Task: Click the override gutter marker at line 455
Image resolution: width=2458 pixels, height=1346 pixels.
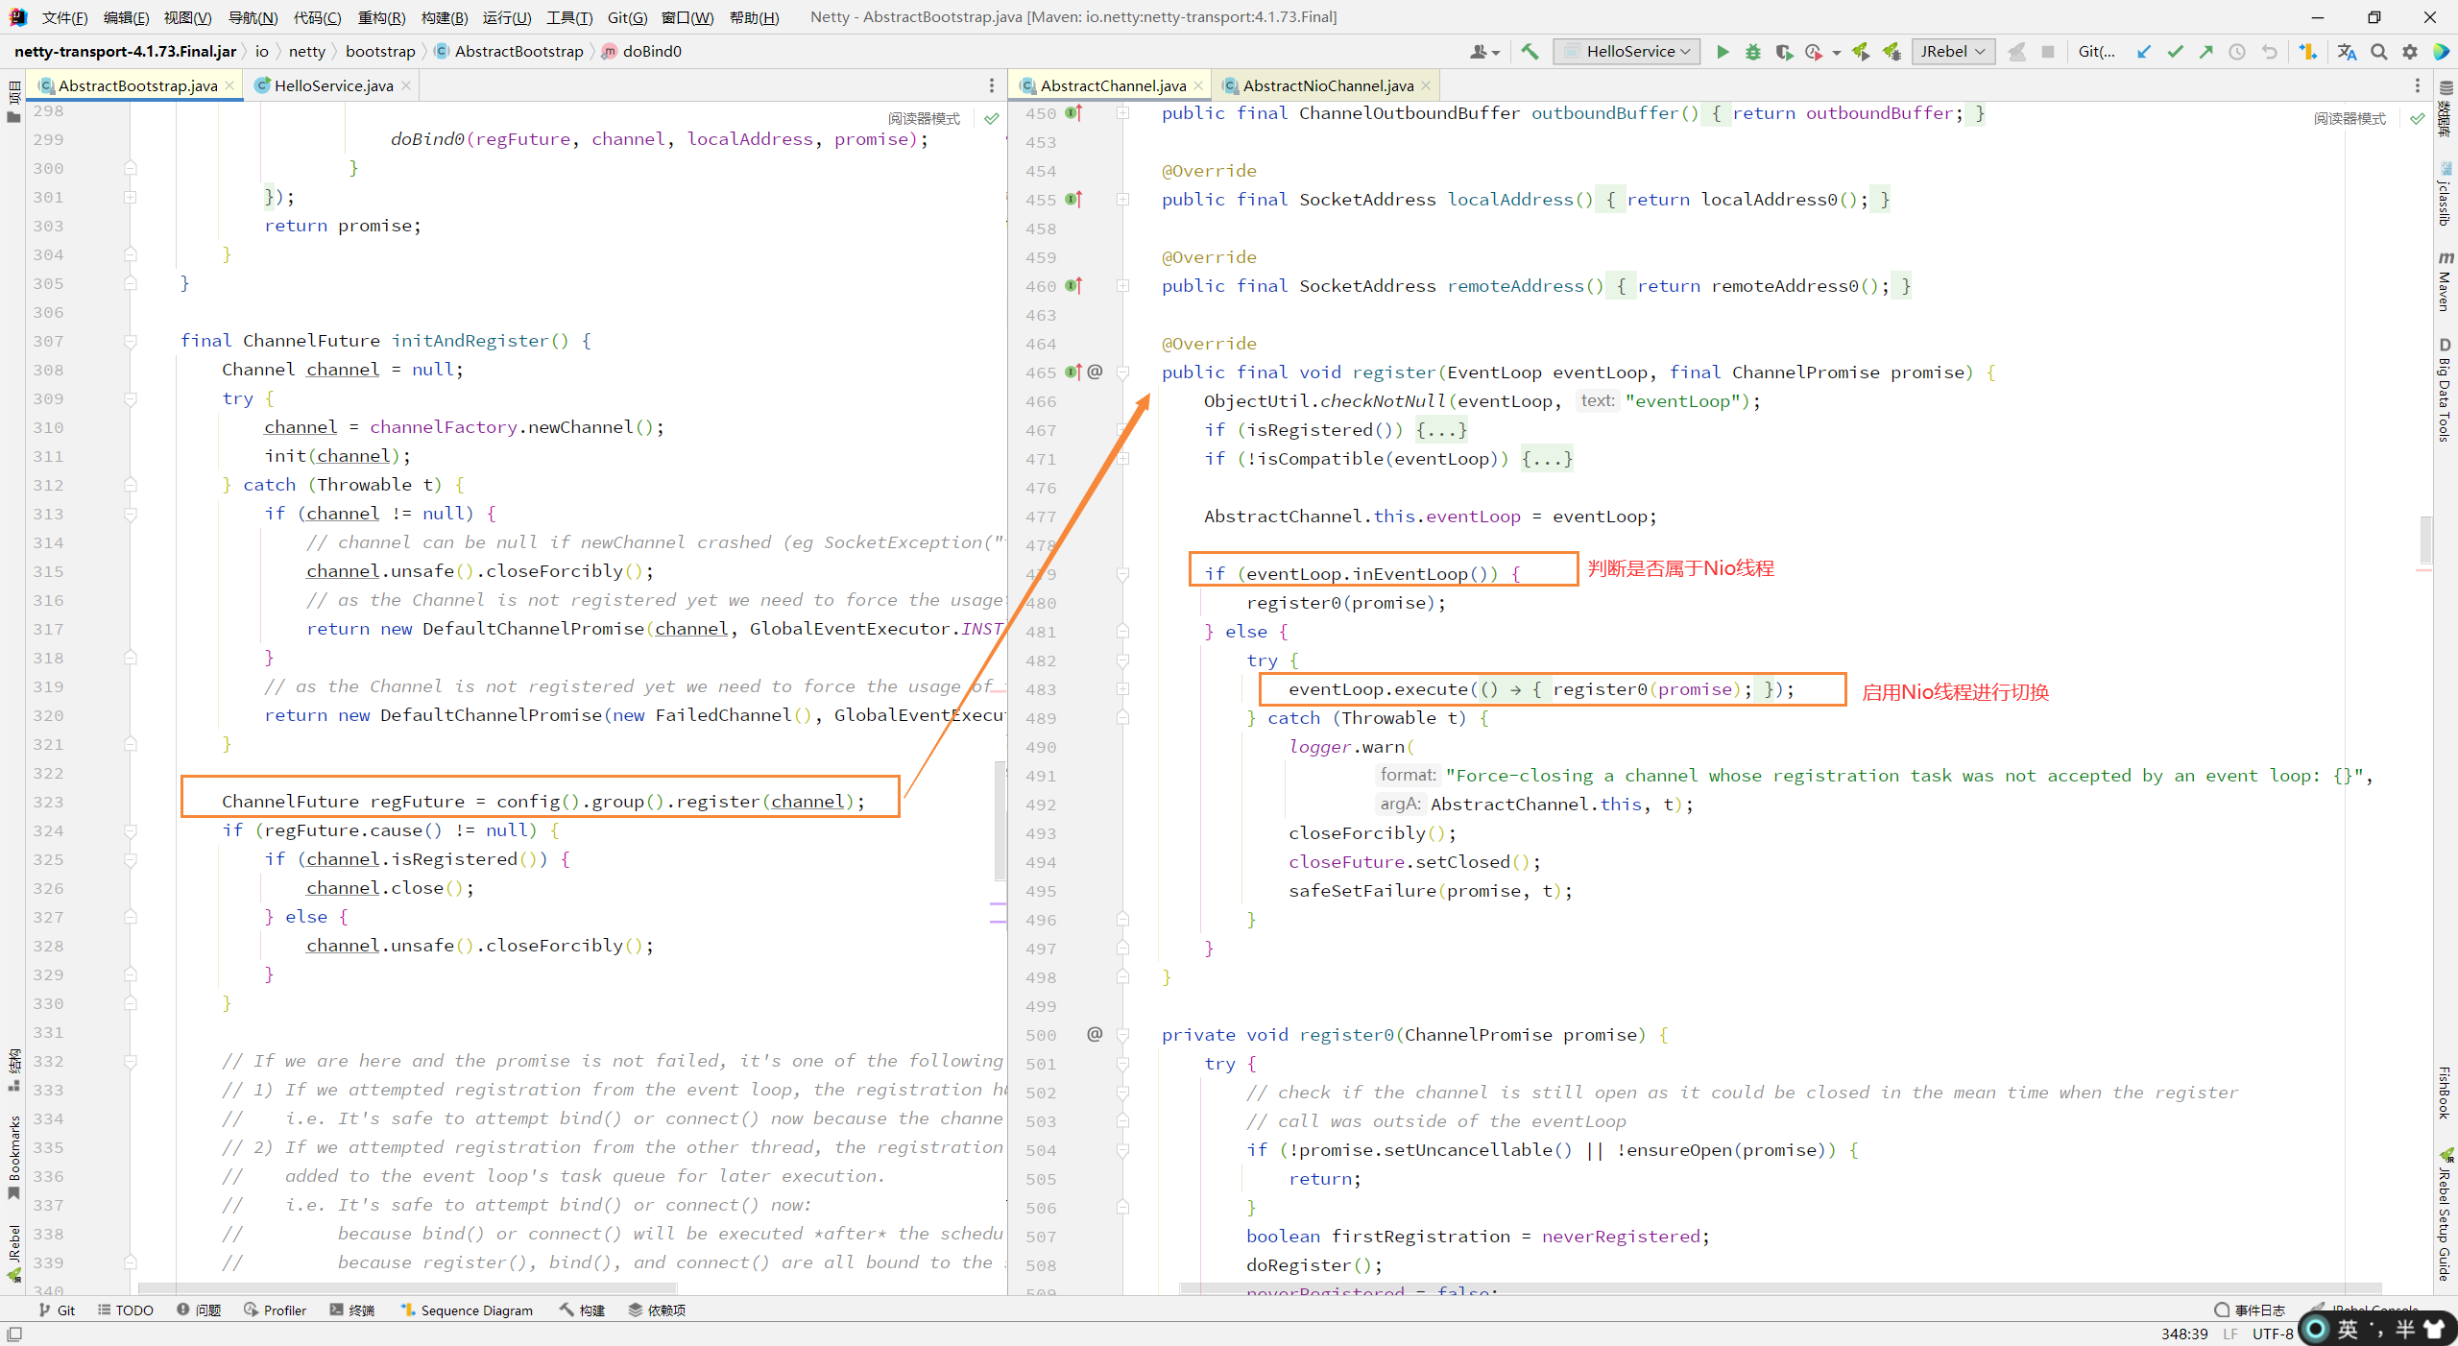Action: point(1073,200)
